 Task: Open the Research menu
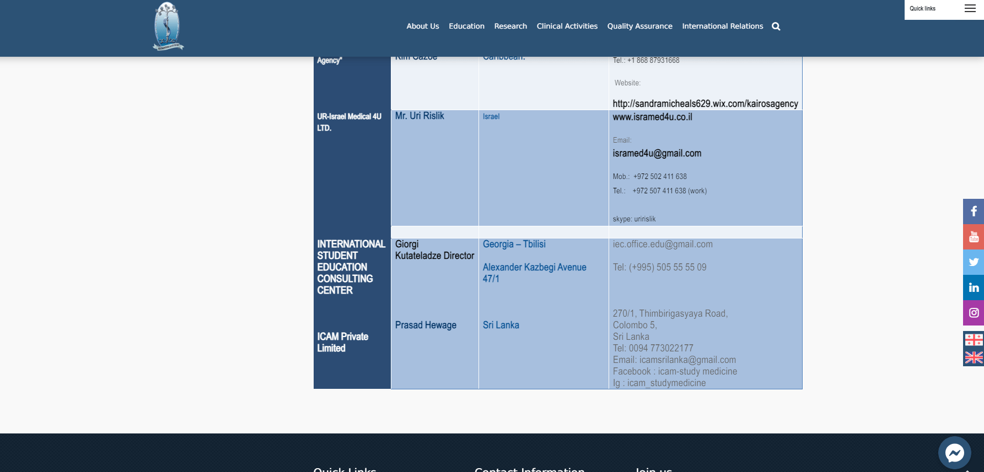(x=510, y=26)
